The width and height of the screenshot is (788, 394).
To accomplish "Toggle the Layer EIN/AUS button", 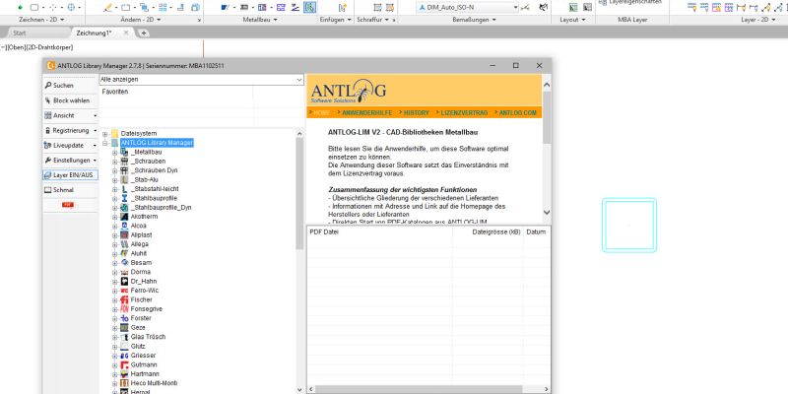I will [70, 175].
